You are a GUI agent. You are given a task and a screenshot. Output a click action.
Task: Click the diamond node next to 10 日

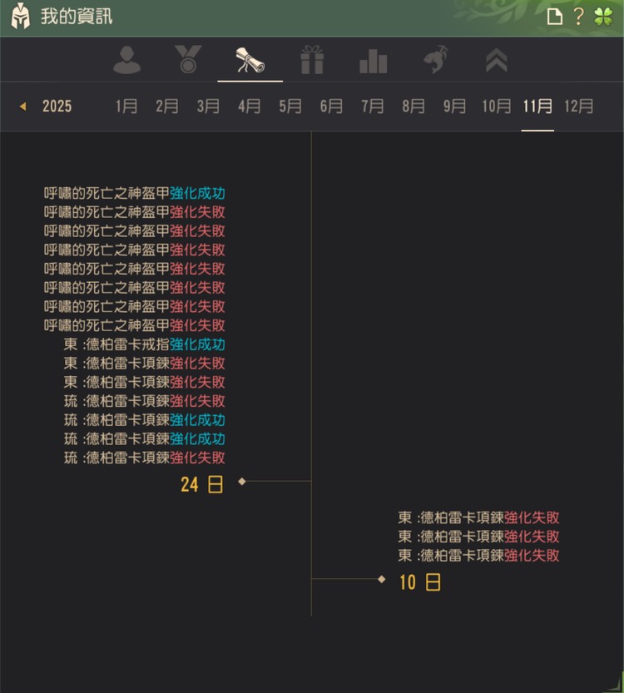[x=381, y=579]
